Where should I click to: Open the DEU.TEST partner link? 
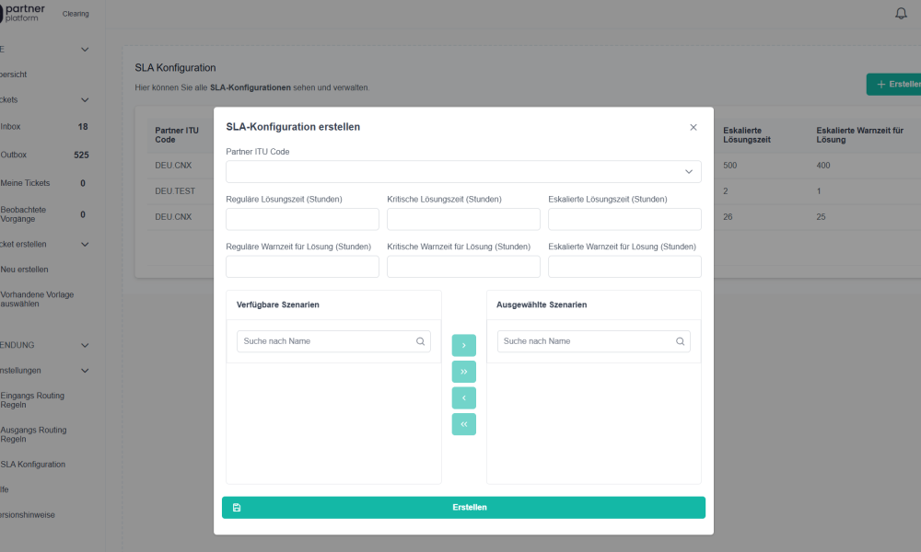(x=175, y=191)
